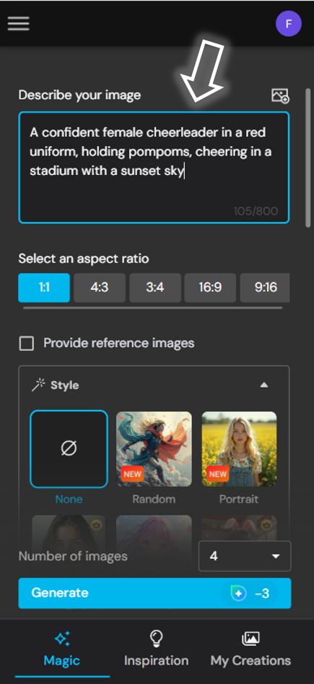Screen dimensions: 314x684
Task: Open the hamburger menu
Action: pos(18,24)
